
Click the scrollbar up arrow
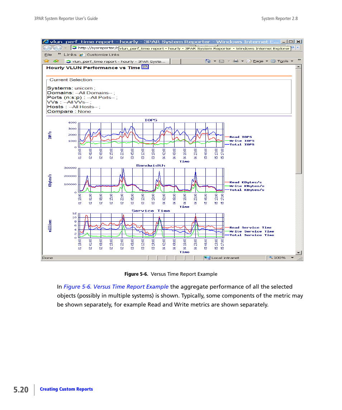point(299,67)
